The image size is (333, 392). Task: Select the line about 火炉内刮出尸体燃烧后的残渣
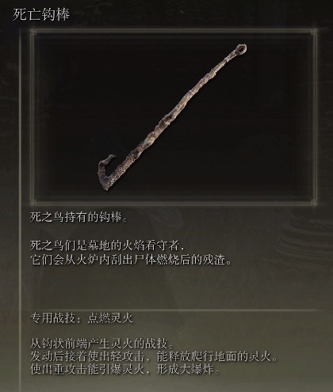click(x=131, y=260)
